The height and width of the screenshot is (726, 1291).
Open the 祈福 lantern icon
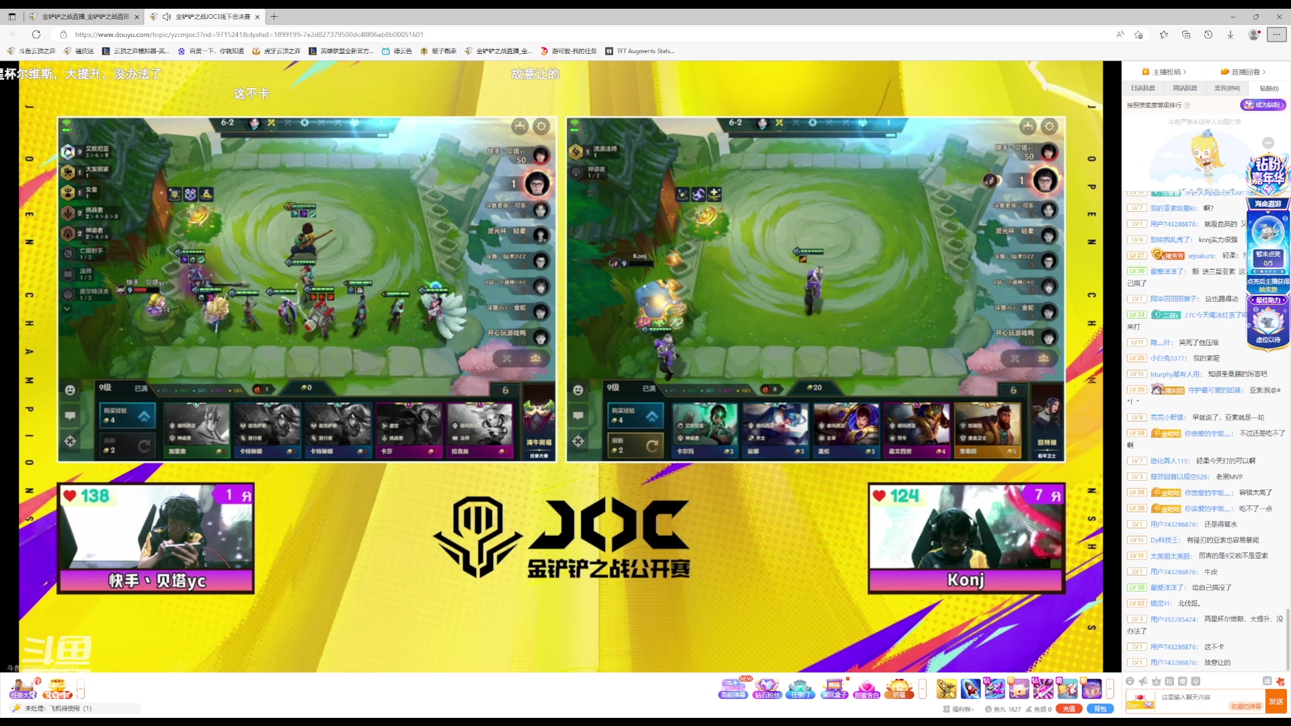pyautogui.click(x=899, y=688)
